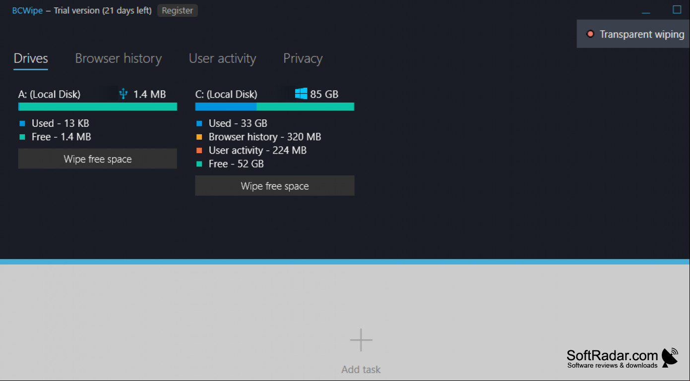Click green swatch beside 'Free - 52 GB'
Screen dimensions: 690x381
199,164
